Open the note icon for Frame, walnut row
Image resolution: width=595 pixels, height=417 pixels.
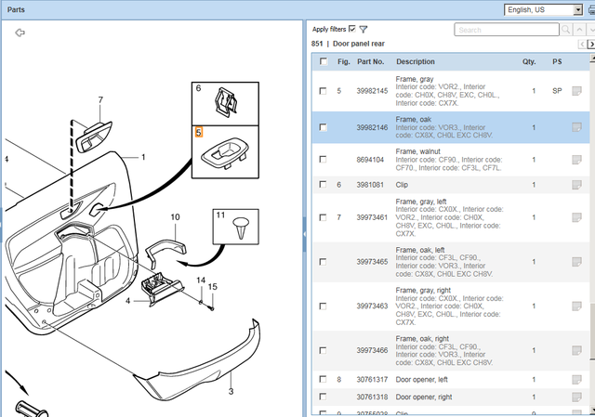coord(577,160)
